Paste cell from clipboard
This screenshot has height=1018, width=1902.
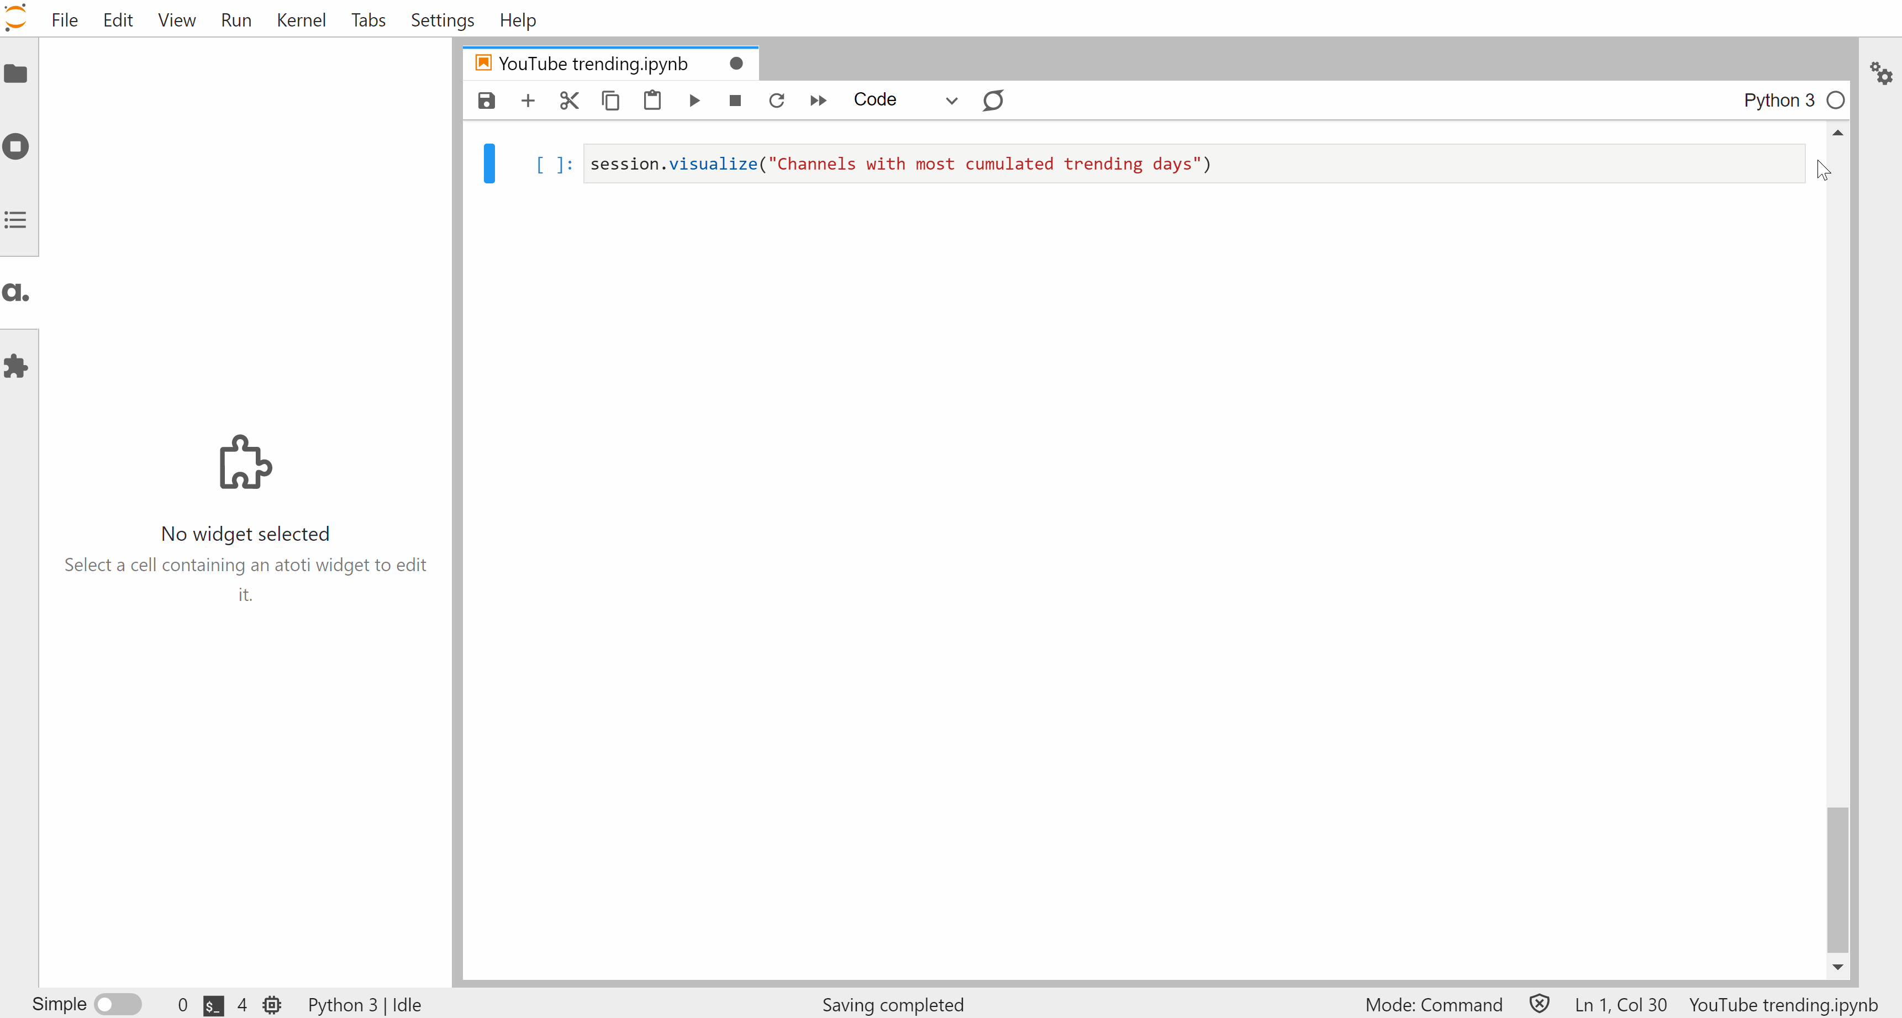652,101
